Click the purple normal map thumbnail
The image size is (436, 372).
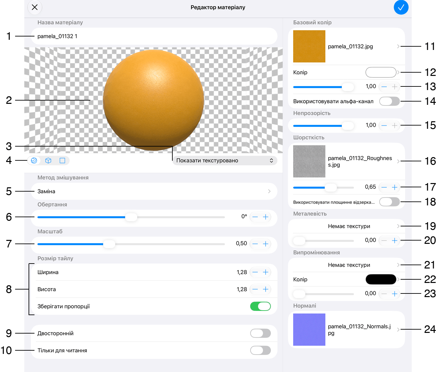[x=309, y=330]
